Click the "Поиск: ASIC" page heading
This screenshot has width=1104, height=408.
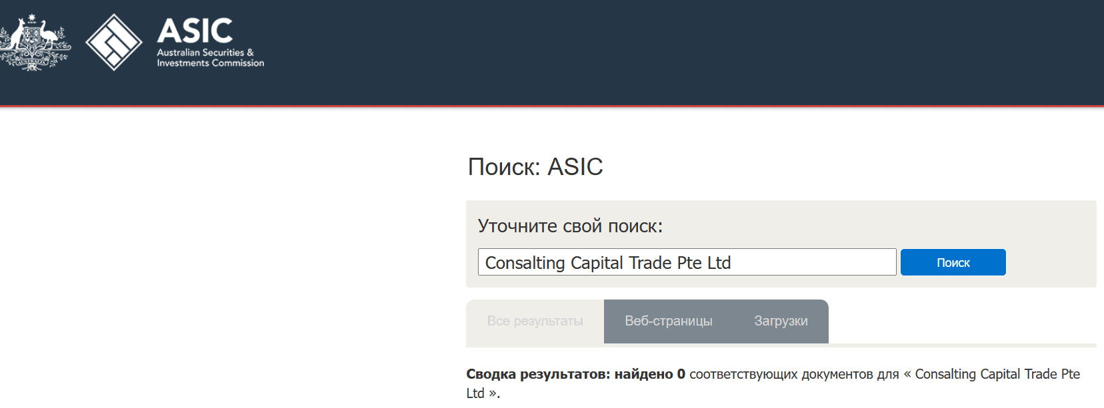(x=535, y=166)
